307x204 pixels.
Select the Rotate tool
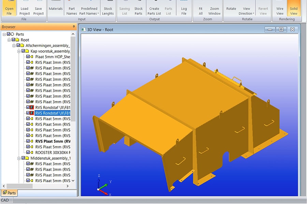231,8
